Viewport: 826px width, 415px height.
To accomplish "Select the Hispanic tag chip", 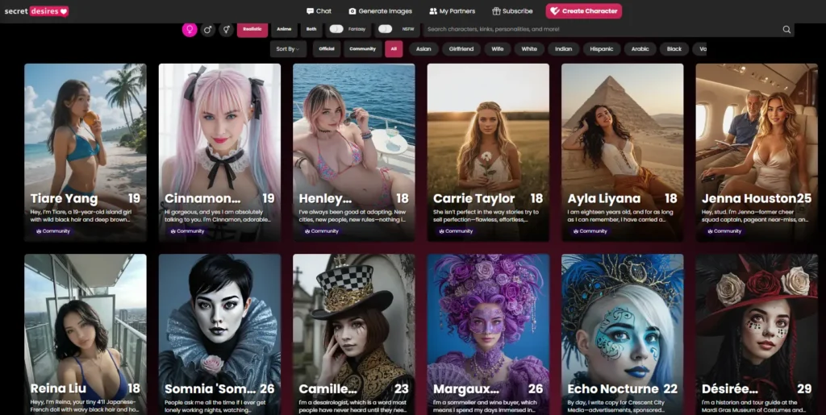I will (x=602, y=49).
